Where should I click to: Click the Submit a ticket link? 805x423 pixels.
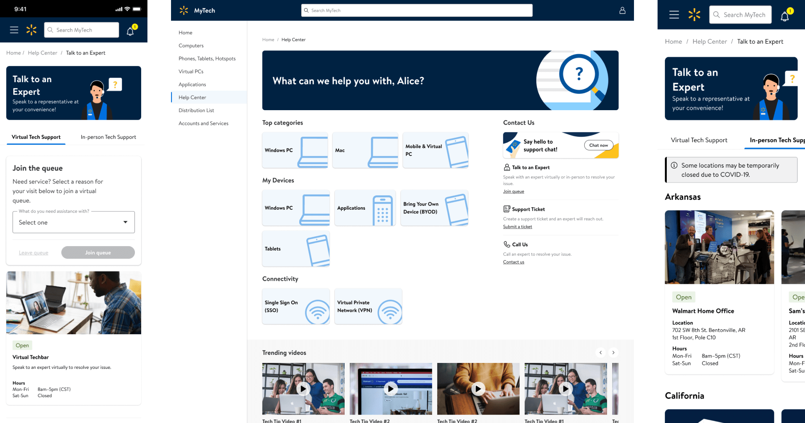coord(517,227)
